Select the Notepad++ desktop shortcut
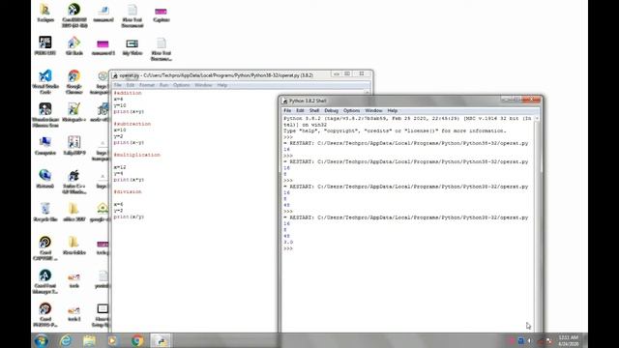 (74, 112)
